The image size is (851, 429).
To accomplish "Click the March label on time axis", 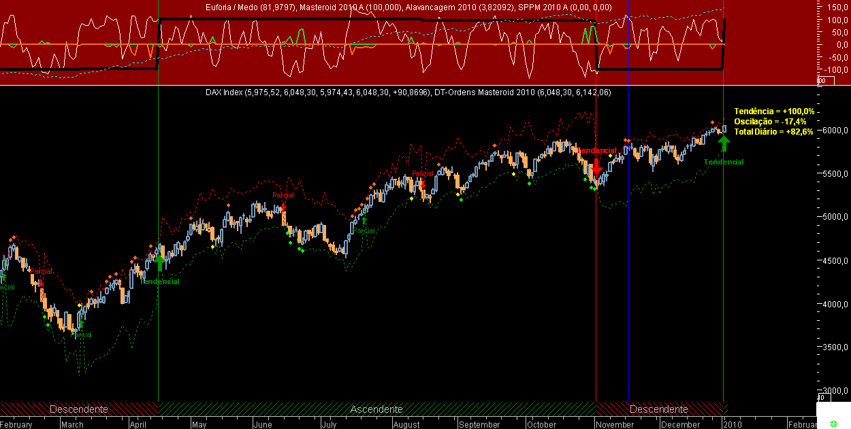I will (x=72, y=424).
